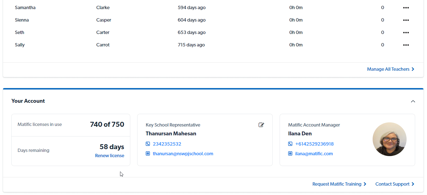Click the phone icon beside Thanursan's number

(x=148, y=144)
